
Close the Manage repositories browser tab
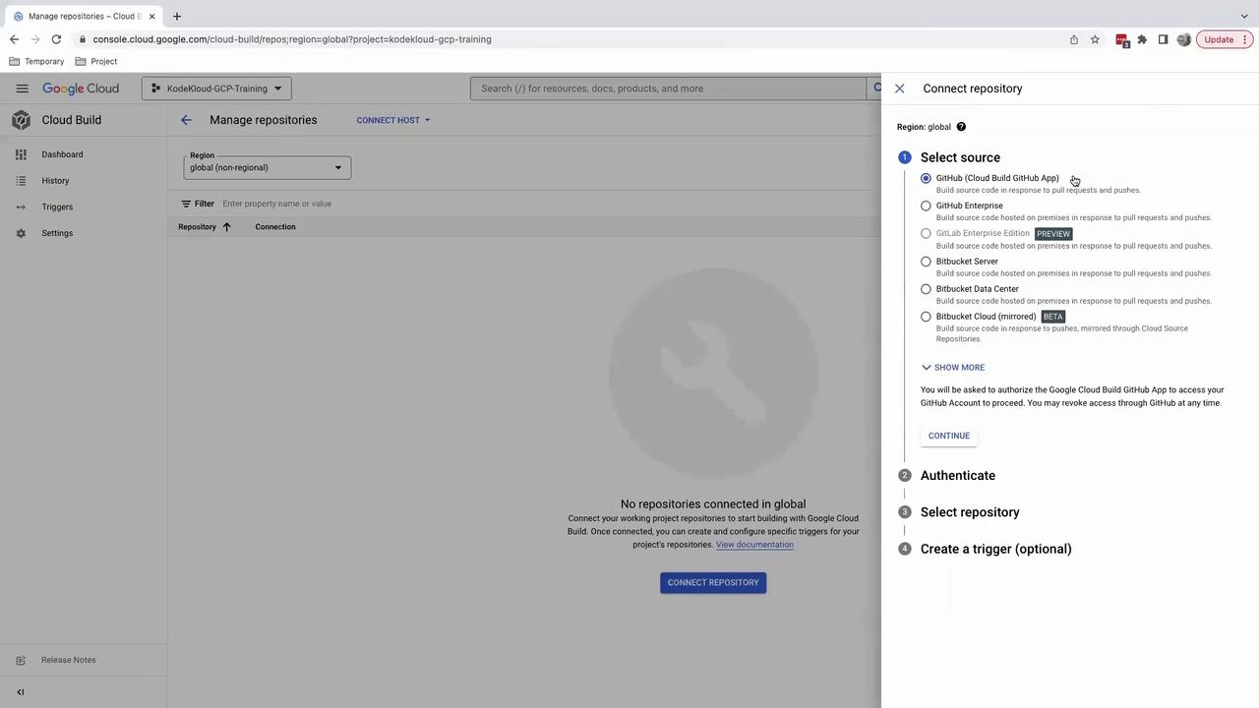click(151, 16)
